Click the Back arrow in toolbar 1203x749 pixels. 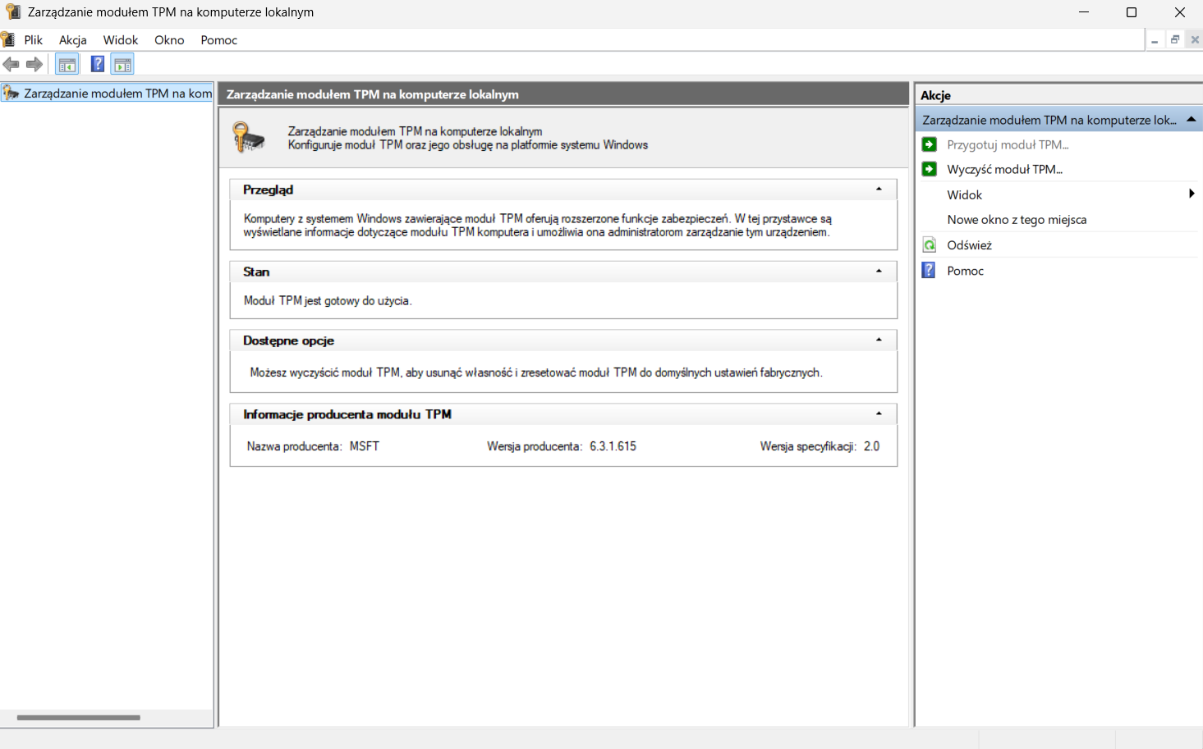(11, 64)
